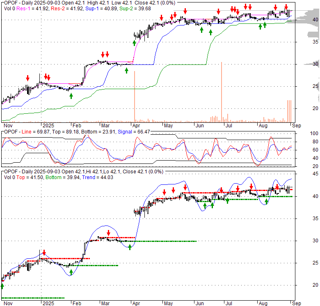Viewport: 320px width, 306px height.
Task: Select the green arrow at far left of bottom chart
Action: 2,286
